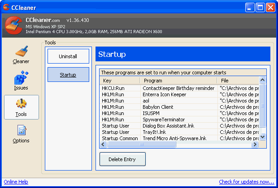
Task: Select the ISUSPM startup entry
Action: [151, 113]
